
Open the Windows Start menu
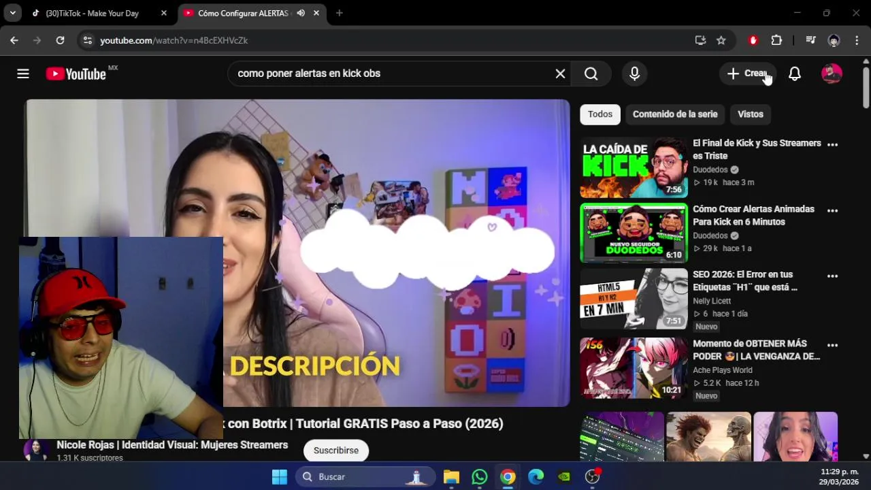pos(280,476)
